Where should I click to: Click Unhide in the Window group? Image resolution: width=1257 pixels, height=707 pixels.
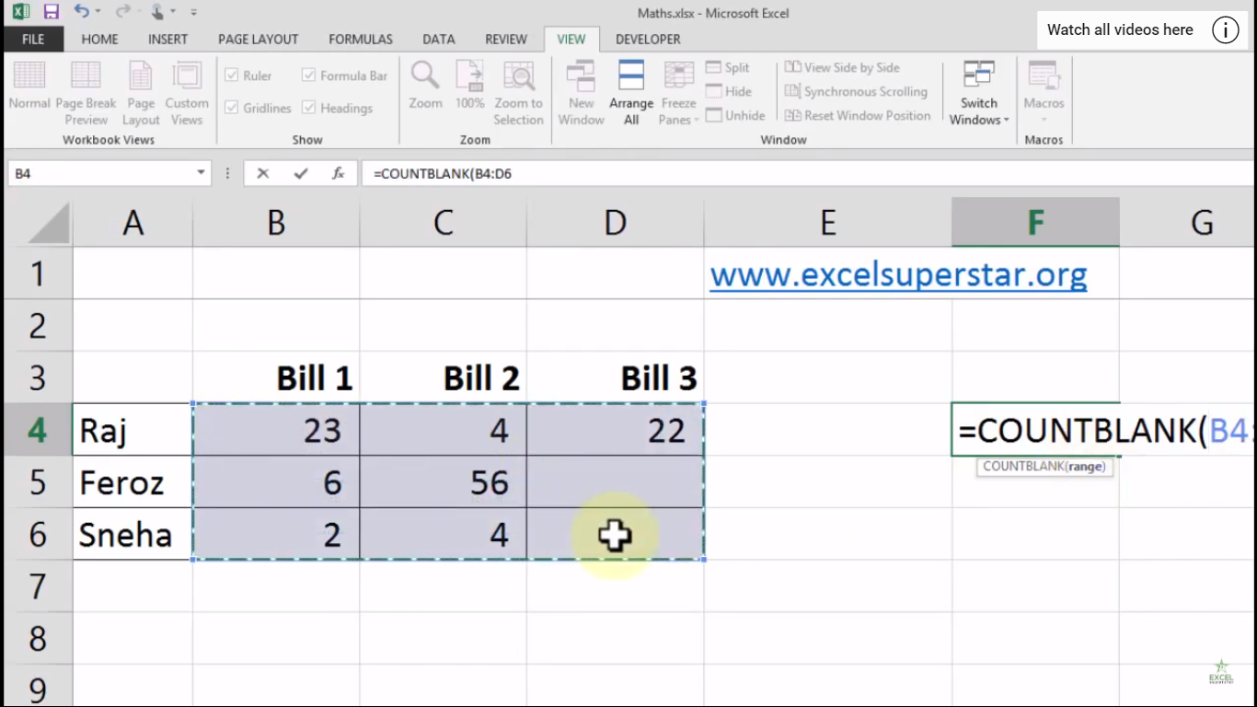tap(735, 115)
